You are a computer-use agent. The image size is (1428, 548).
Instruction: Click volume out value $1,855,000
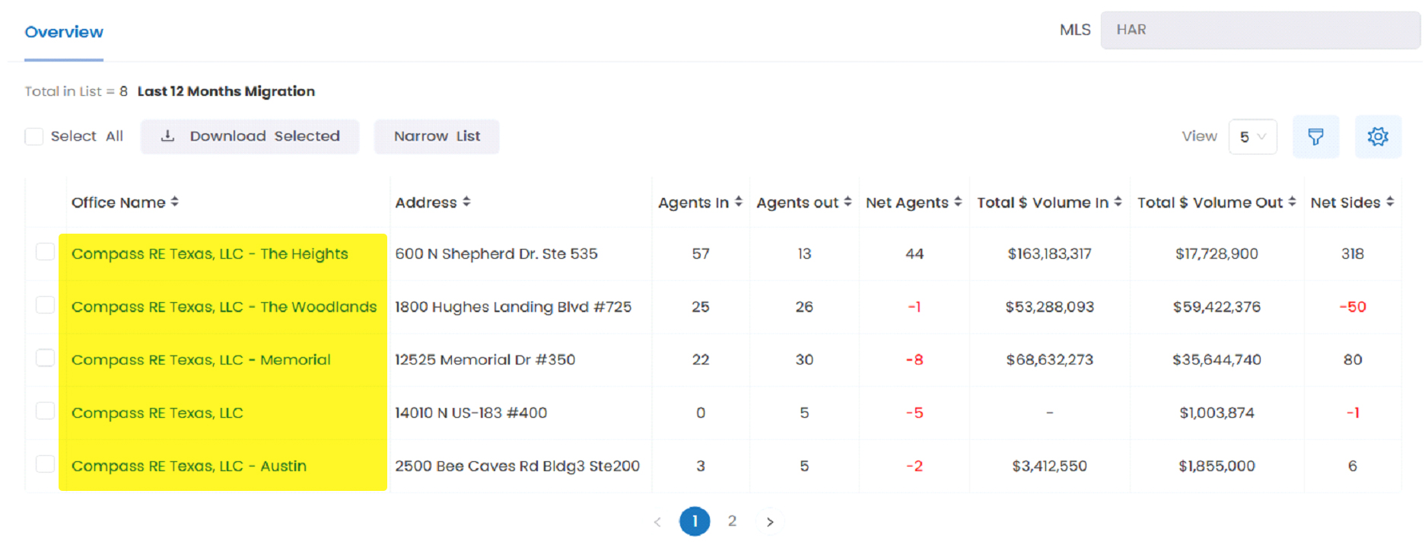1217,466
